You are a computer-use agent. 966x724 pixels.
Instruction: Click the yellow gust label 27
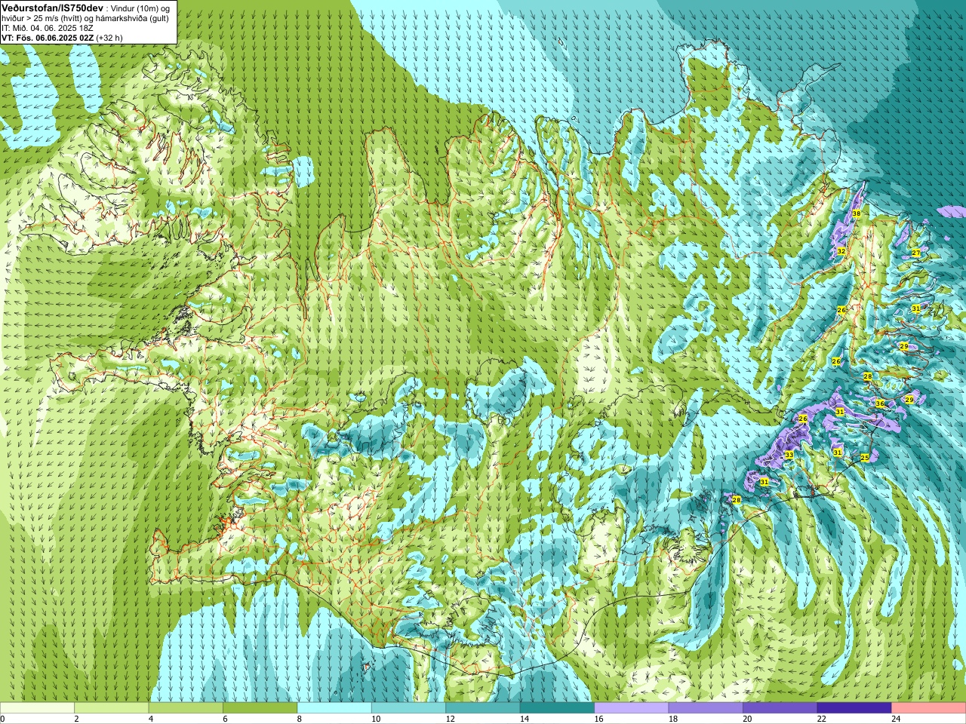coord(915,253)
